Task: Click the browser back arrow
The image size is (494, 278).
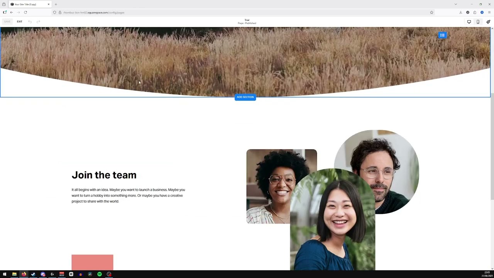Action: 12,12
